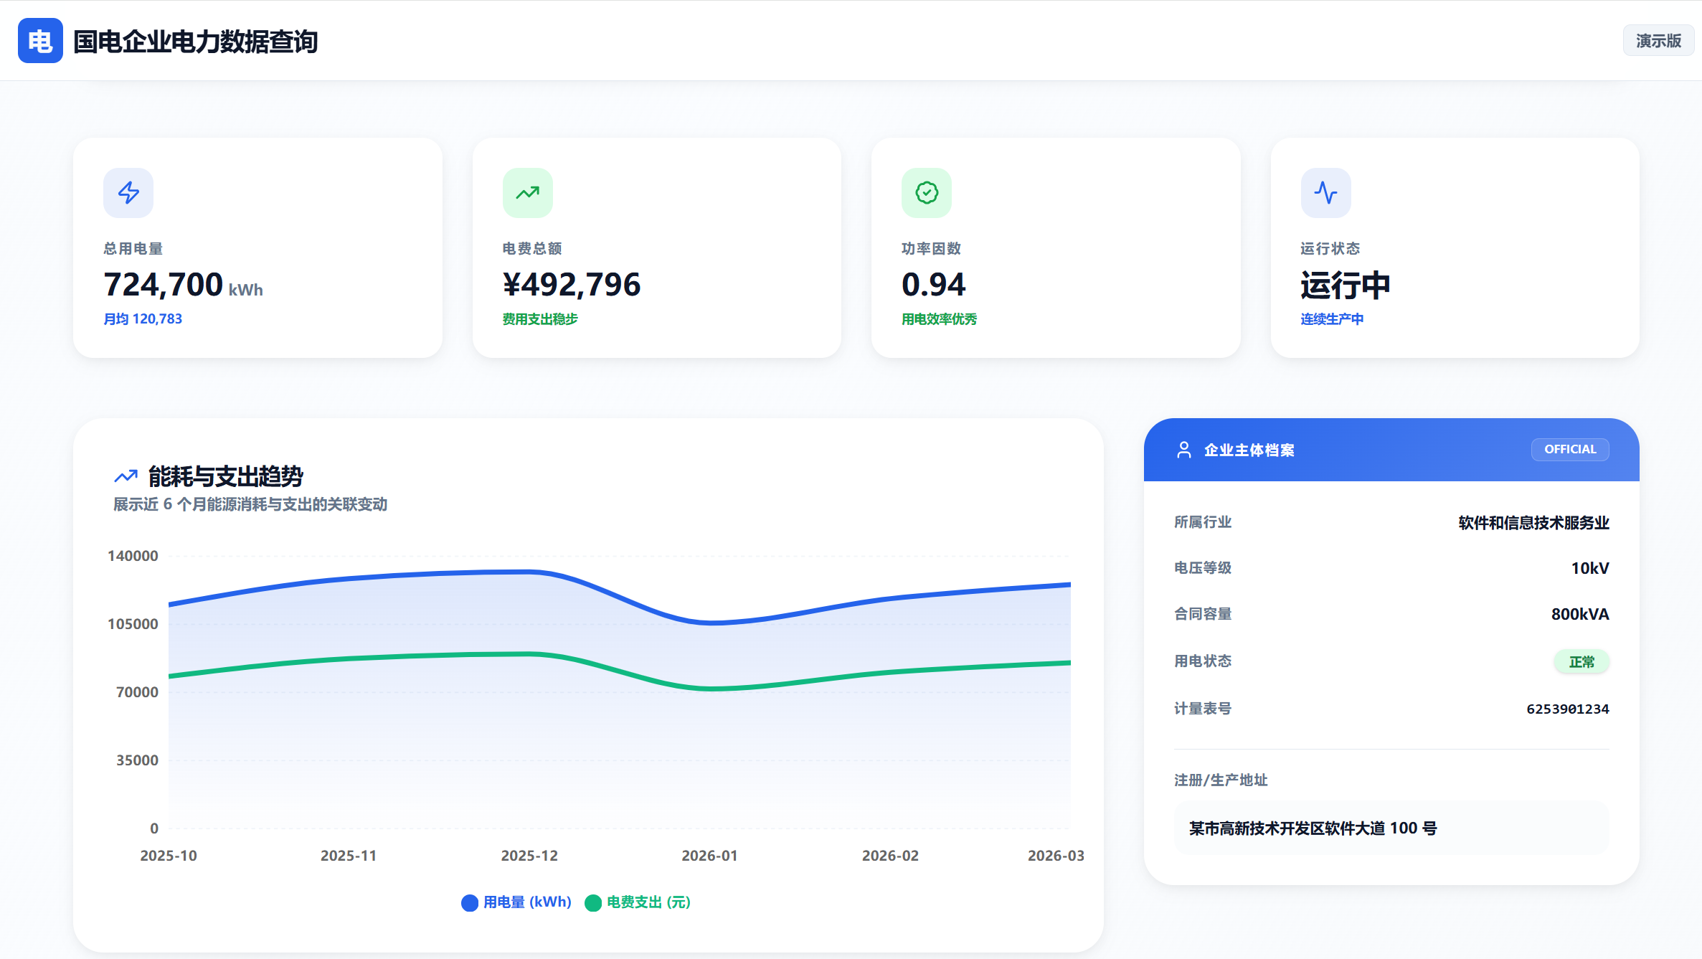Image resolution: width=1702 pixels, height=959 pixels.
Task: Click the 35000 y-axis label
Action: click(137, 760)
